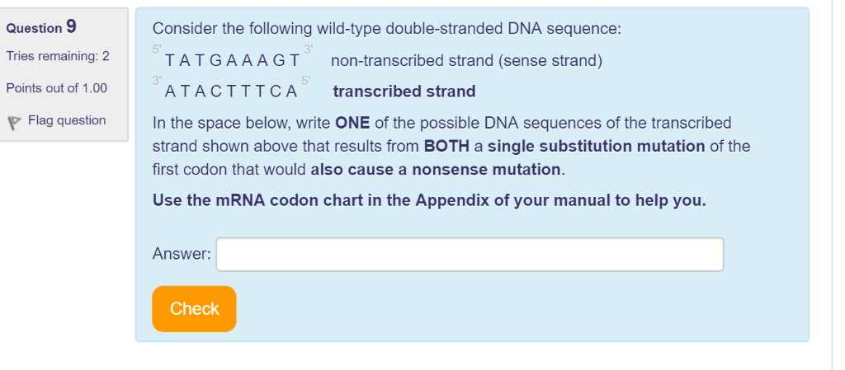Click the Points out of 1.00 label
Screen dimensions: 845x370
[x=57, y=88]
